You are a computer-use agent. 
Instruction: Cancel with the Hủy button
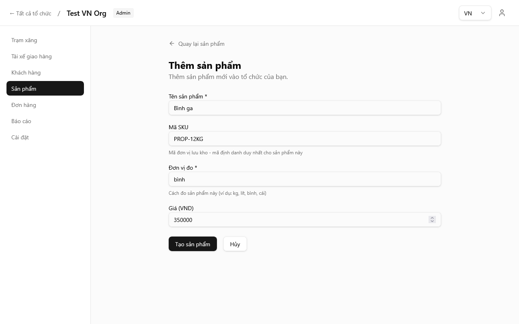(x=235, y=244)
